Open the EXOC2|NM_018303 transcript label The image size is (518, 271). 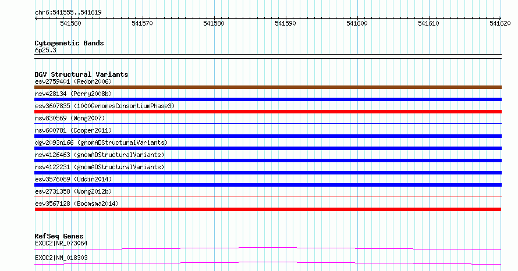(x=61, y=258)
